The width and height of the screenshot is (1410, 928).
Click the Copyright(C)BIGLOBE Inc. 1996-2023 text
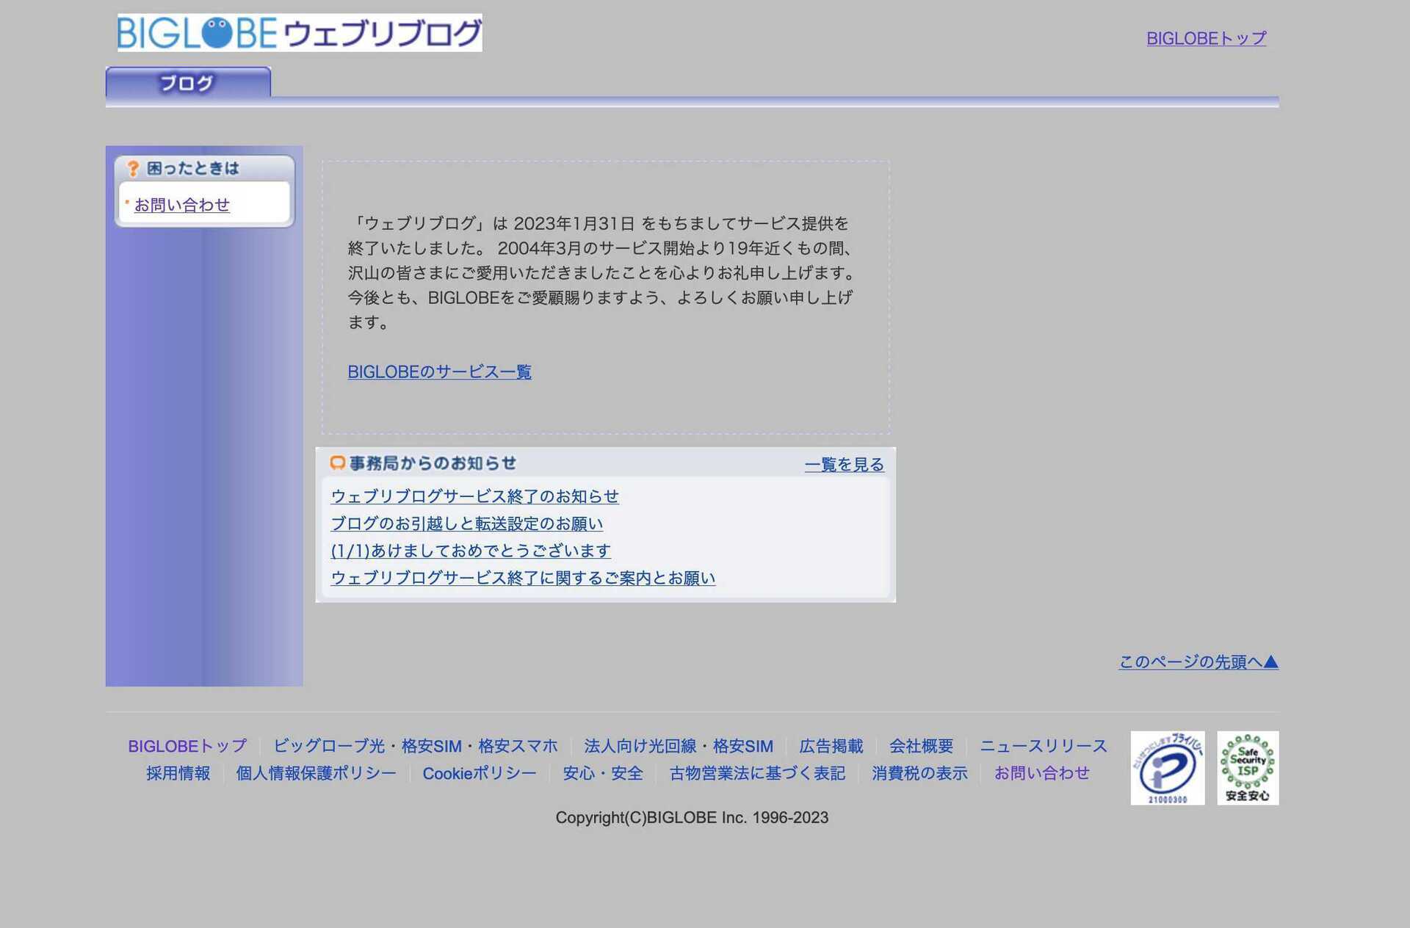pos(692,818)
